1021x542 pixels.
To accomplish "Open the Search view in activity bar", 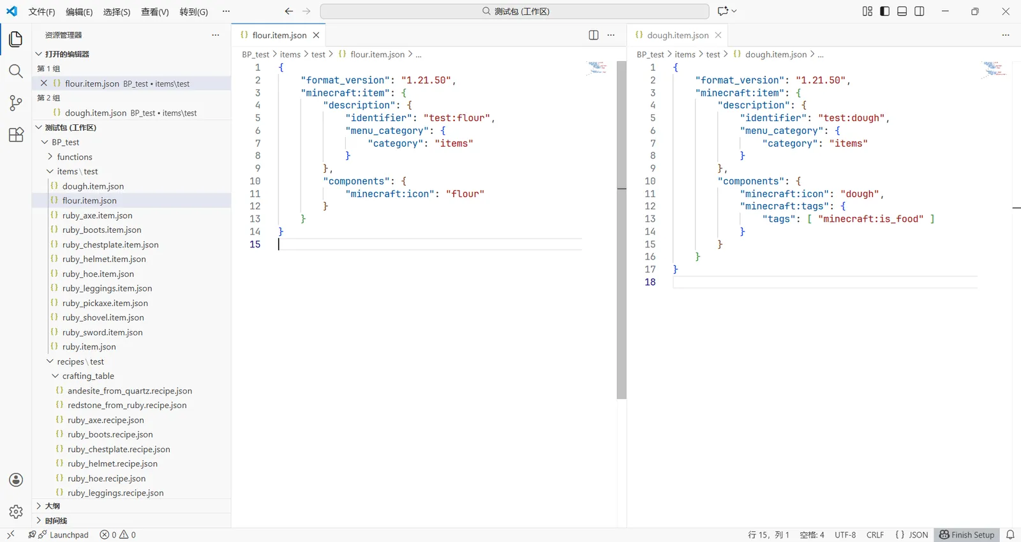I will pyautogui.click(x=16, y=71).
